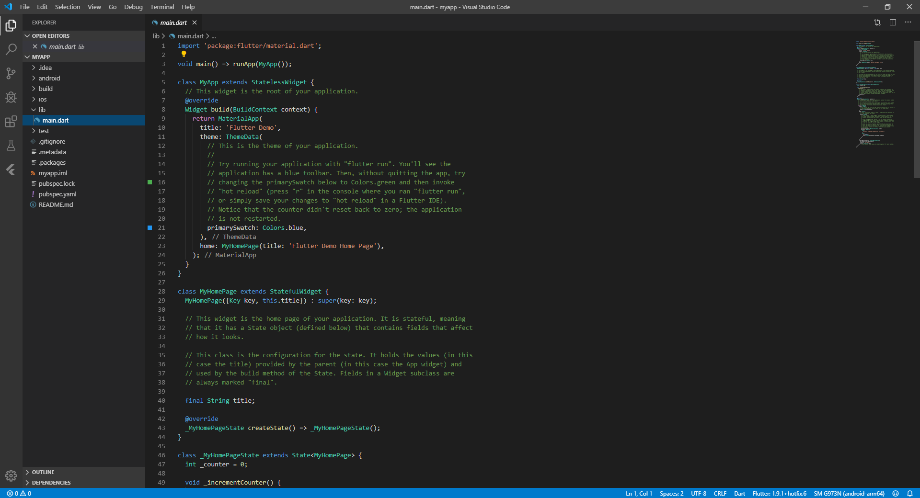Screen dimensions: 920x498
Task: Open the Debug view bug icon
Action: coord(11,97)
